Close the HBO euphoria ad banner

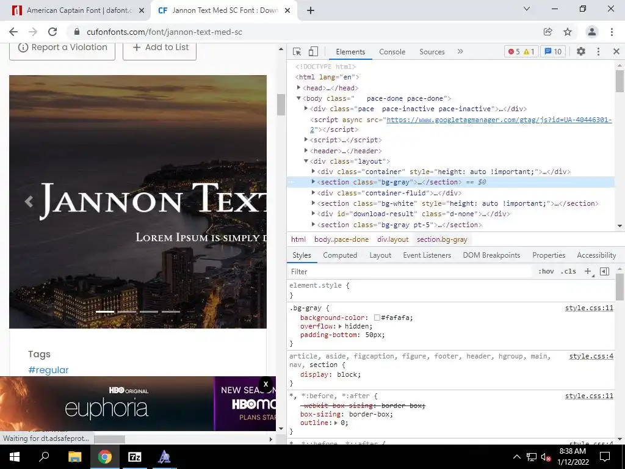click(x=266, y=385)
